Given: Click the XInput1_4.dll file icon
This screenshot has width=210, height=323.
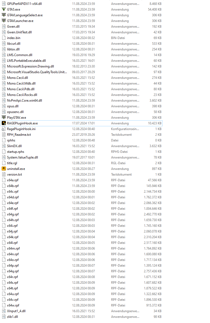Looking at the screenshot, I should pos(4,311).
